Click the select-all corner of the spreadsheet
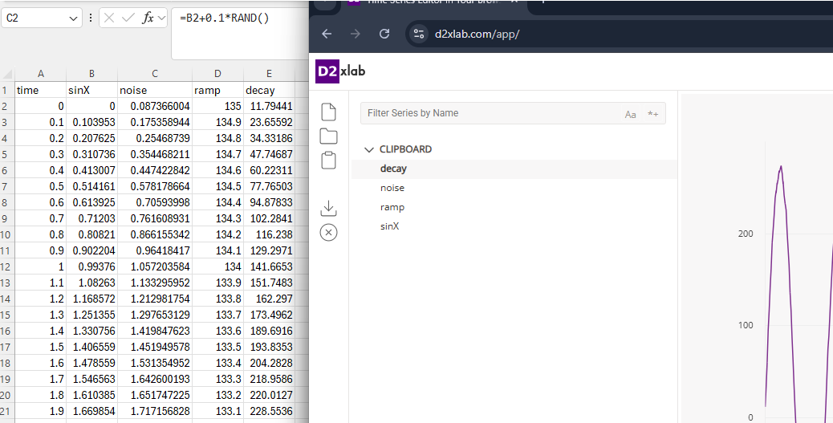This screenshot has height=423, width=833. coord(7,73)
